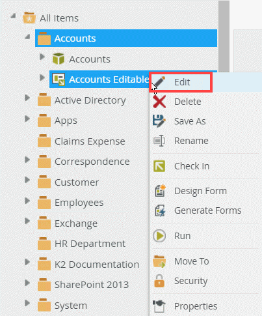
Task: Click the Check In arrow icon
Action: click(x=159, y=166)
